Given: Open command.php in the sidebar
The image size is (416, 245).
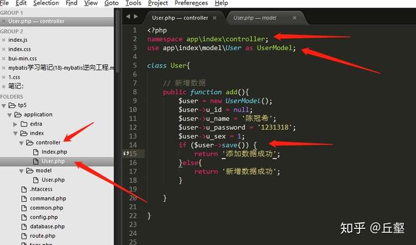Looking at the screenshot, I should tap(48, 198).
